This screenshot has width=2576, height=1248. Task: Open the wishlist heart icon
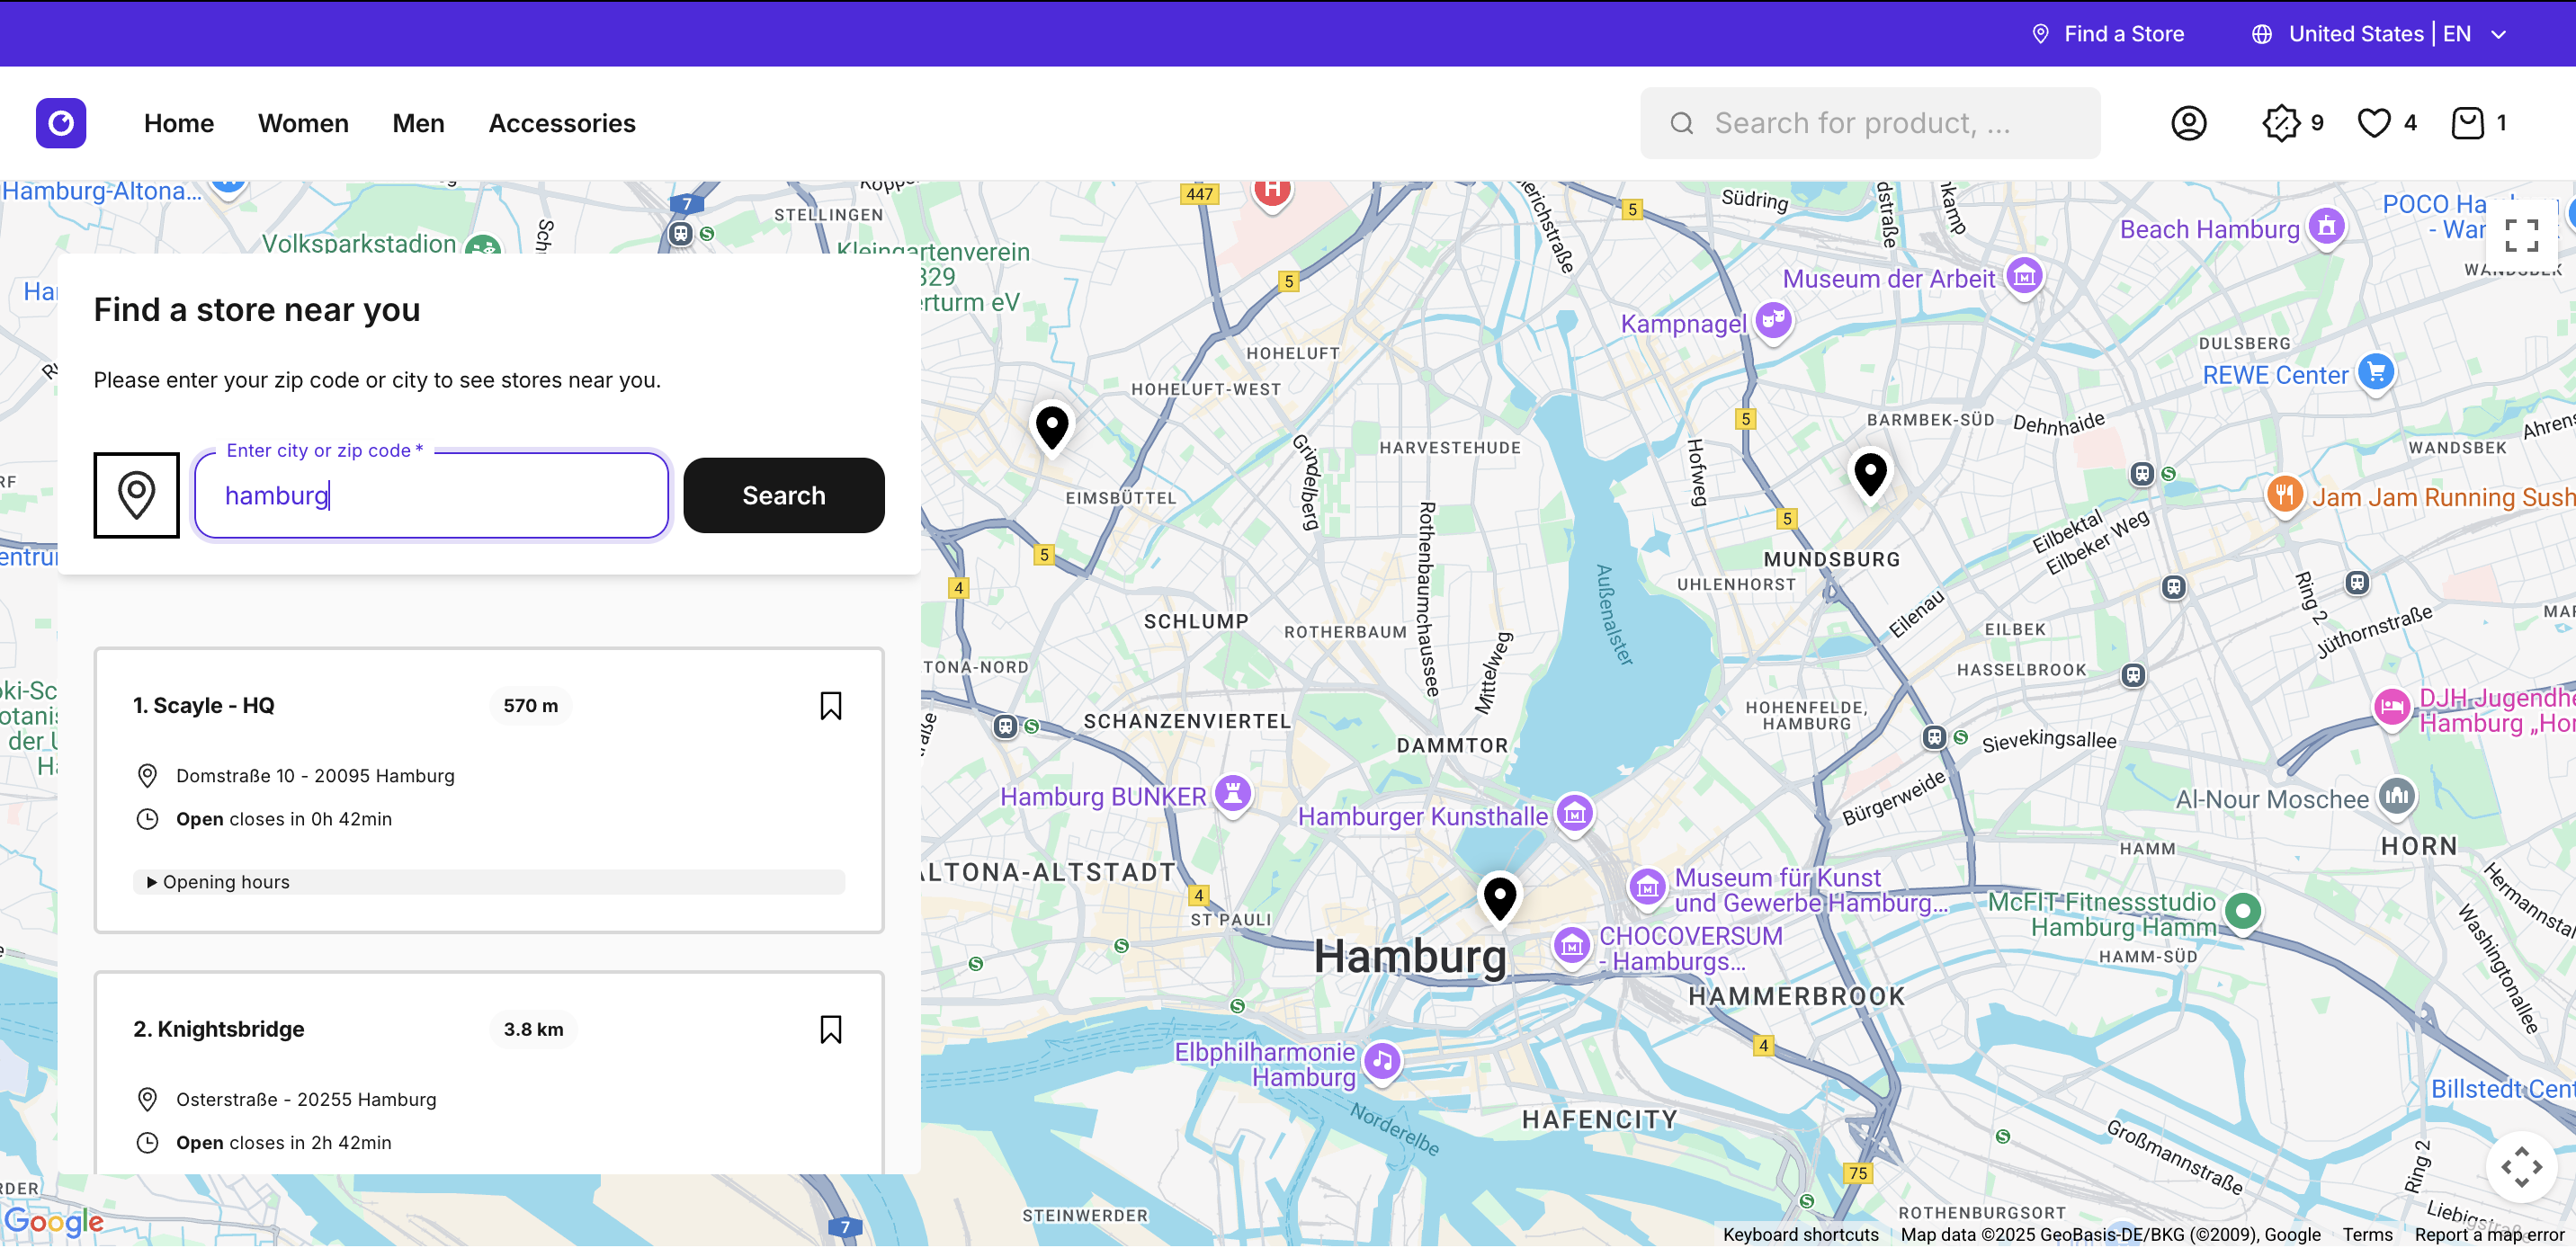tap(2373, 123)
